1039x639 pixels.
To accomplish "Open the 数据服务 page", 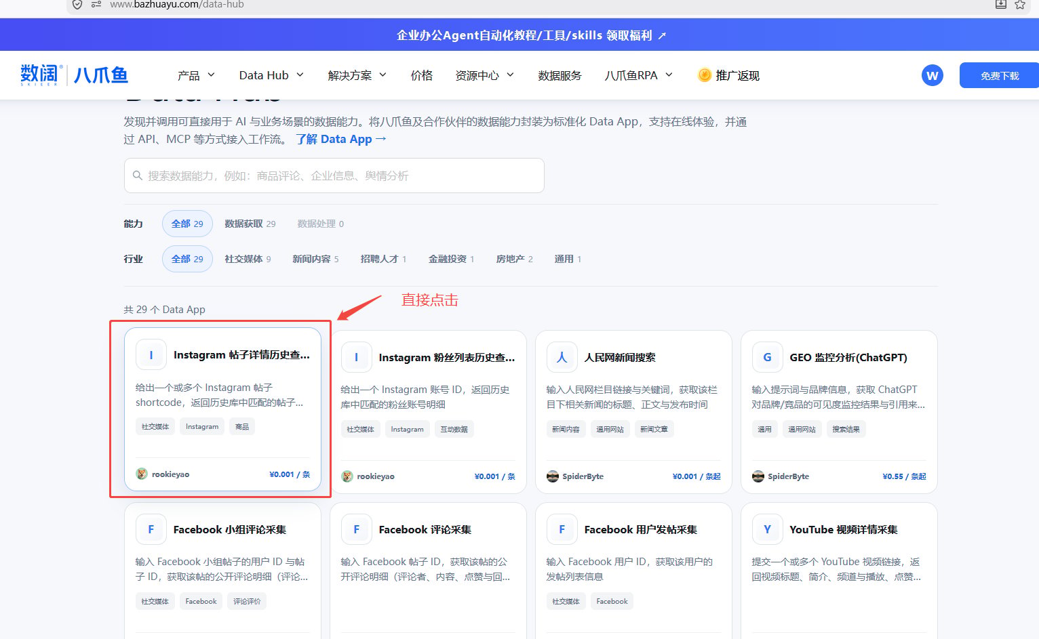I will coord(560,75).
